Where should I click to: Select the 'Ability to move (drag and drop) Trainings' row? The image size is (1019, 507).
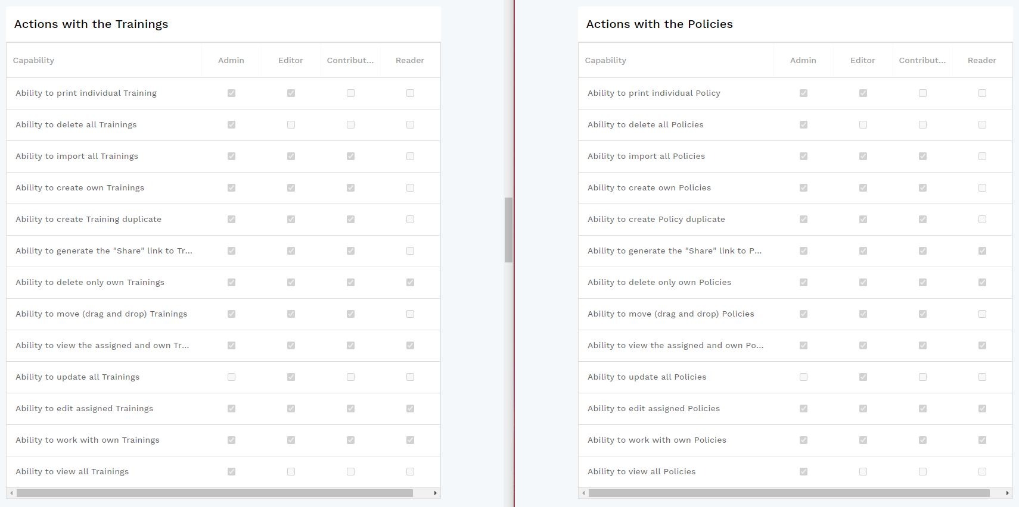(x=101, y=314)
